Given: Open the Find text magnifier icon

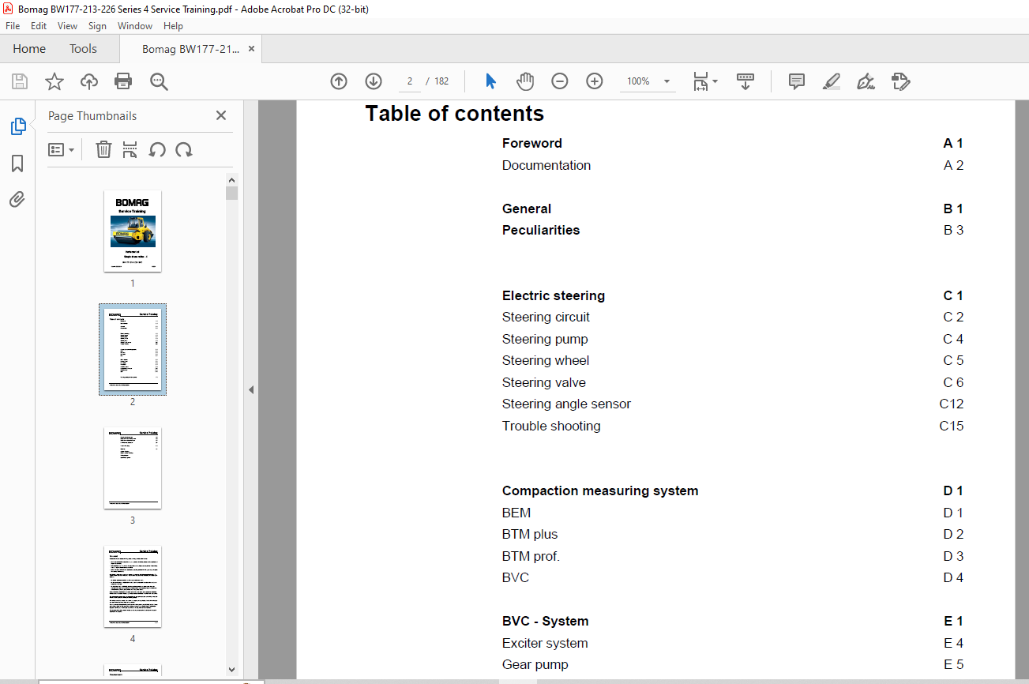Looking at the screenshot, I should coord(159,81).
